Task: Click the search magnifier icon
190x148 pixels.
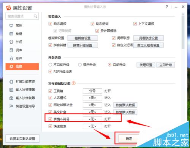Action: click(x=35, y=16)
